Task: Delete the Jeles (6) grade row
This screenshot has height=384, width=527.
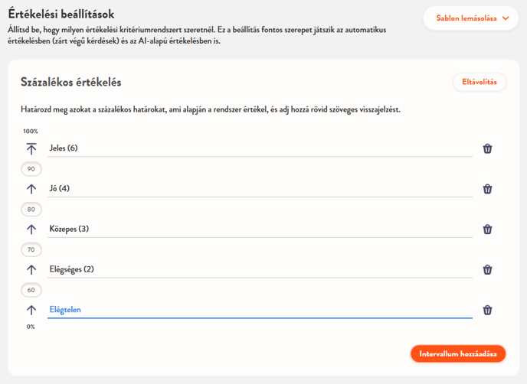Action: click(487, 148)
